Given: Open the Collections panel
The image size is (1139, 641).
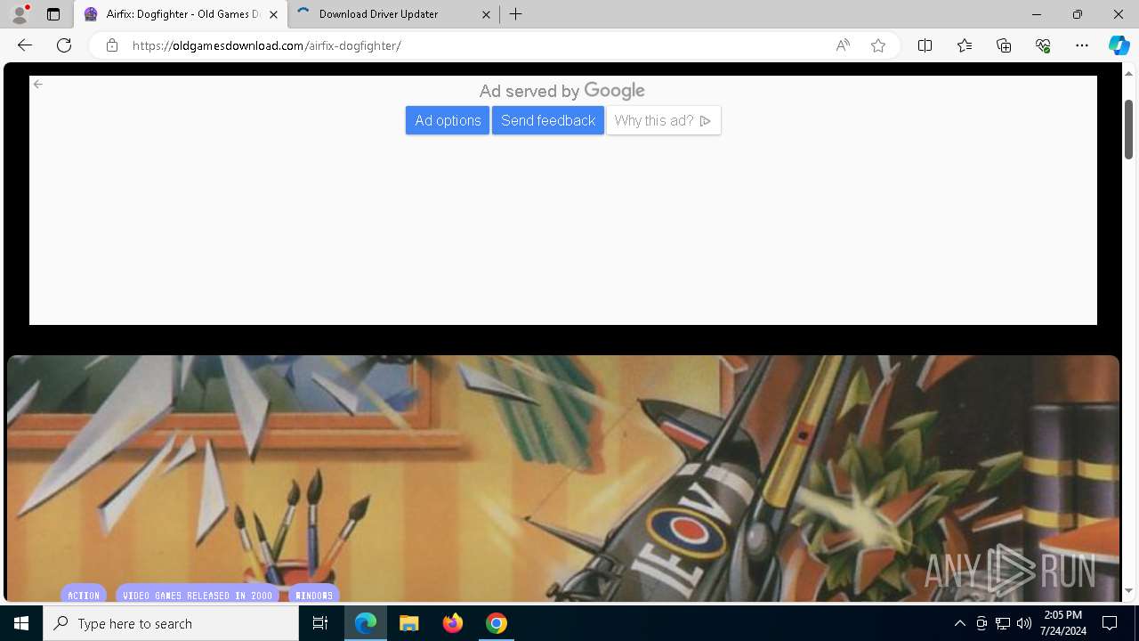Looking at the screenshot, I should 1004,45.
